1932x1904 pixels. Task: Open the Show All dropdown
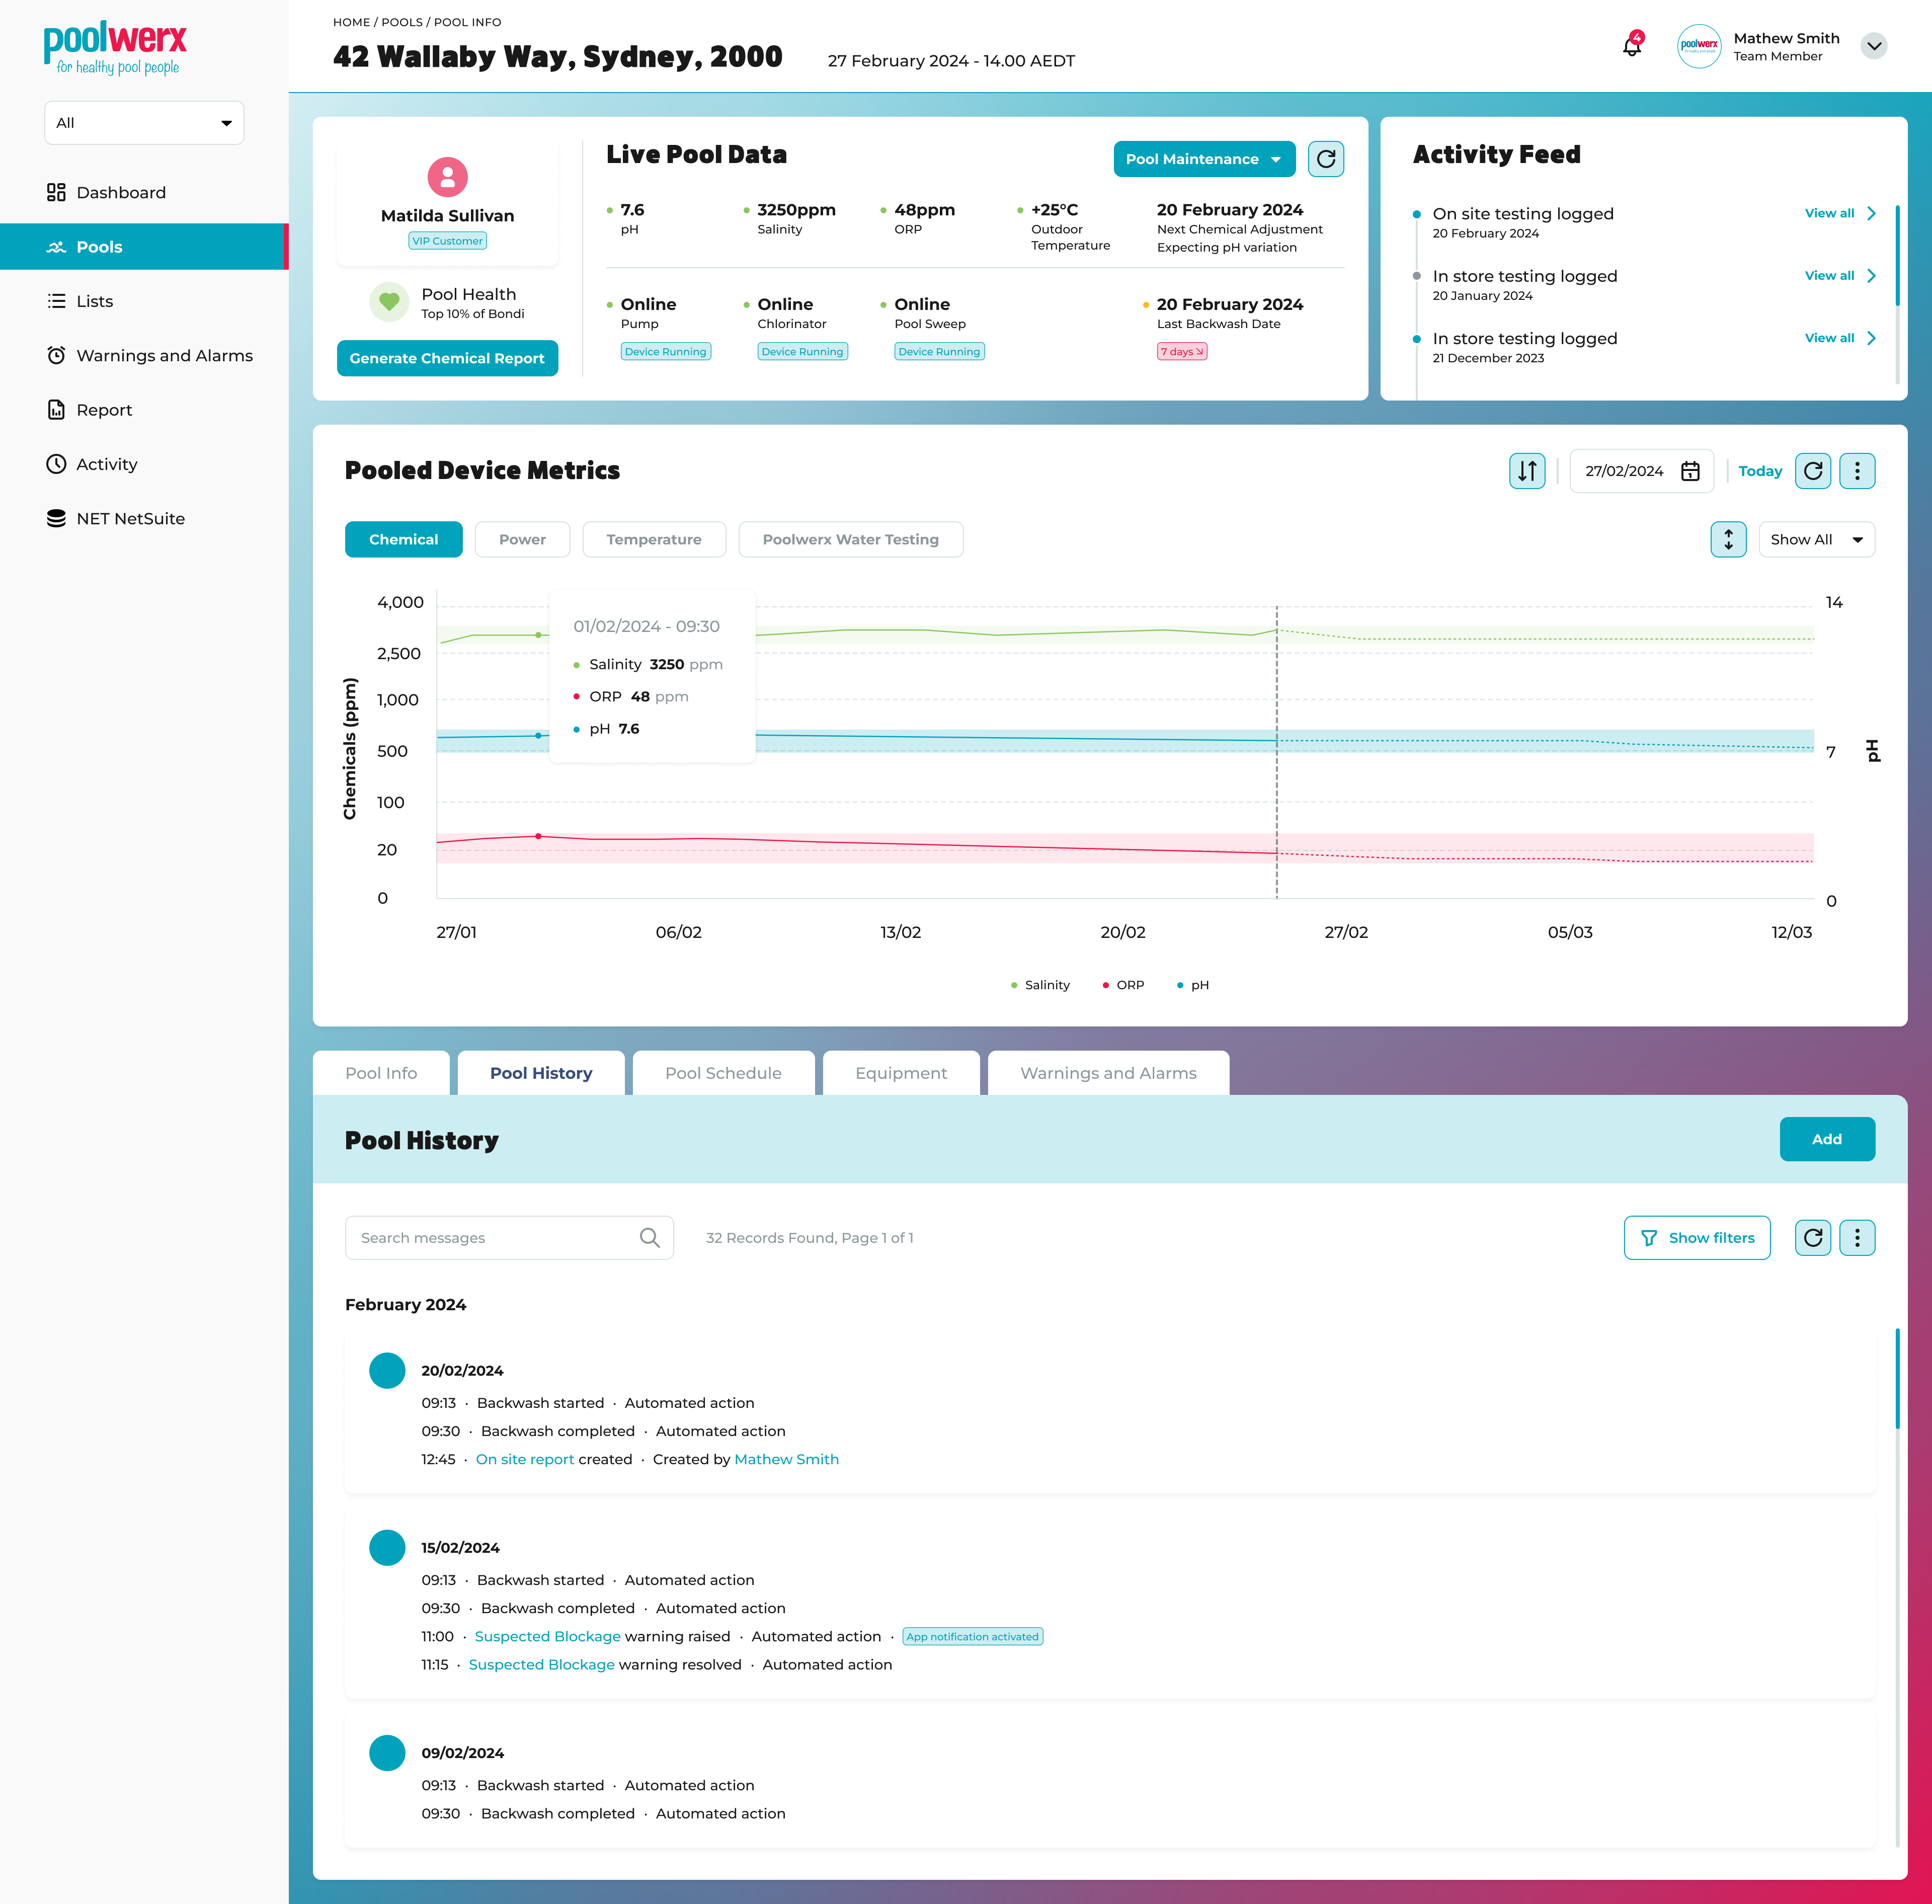pos(1816,539)
